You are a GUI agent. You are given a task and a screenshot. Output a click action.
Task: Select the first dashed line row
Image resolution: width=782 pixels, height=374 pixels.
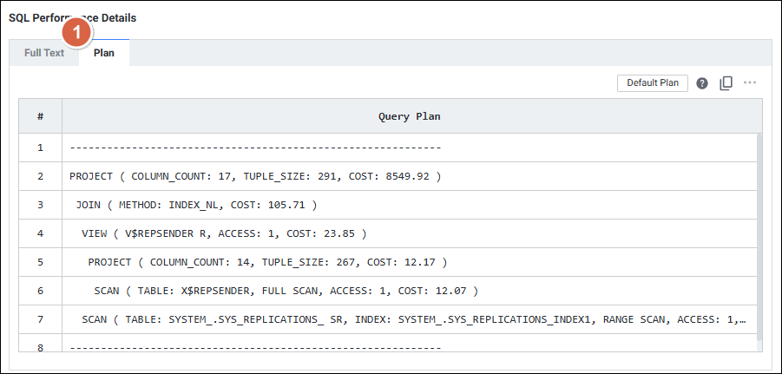tap(255, 148)
